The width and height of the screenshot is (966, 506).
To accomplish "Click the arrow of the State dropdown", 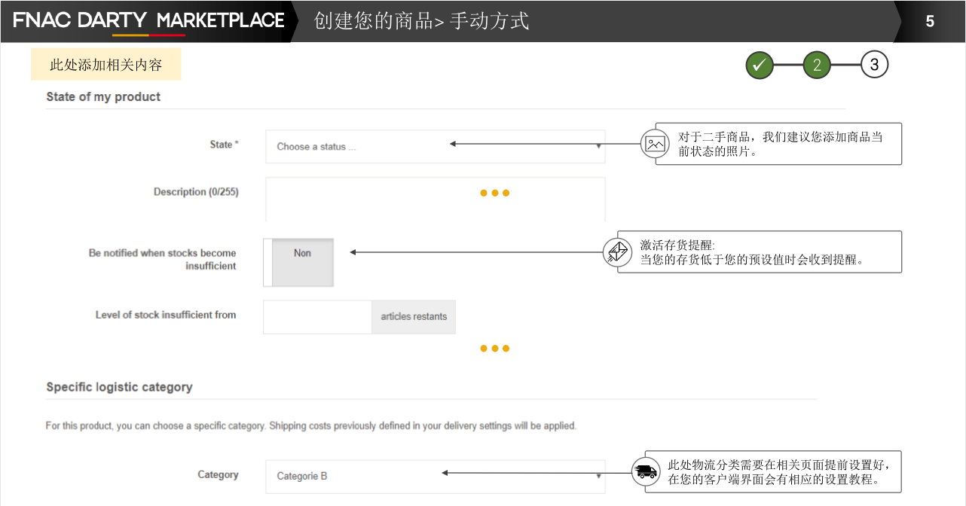I will point(598,147).
